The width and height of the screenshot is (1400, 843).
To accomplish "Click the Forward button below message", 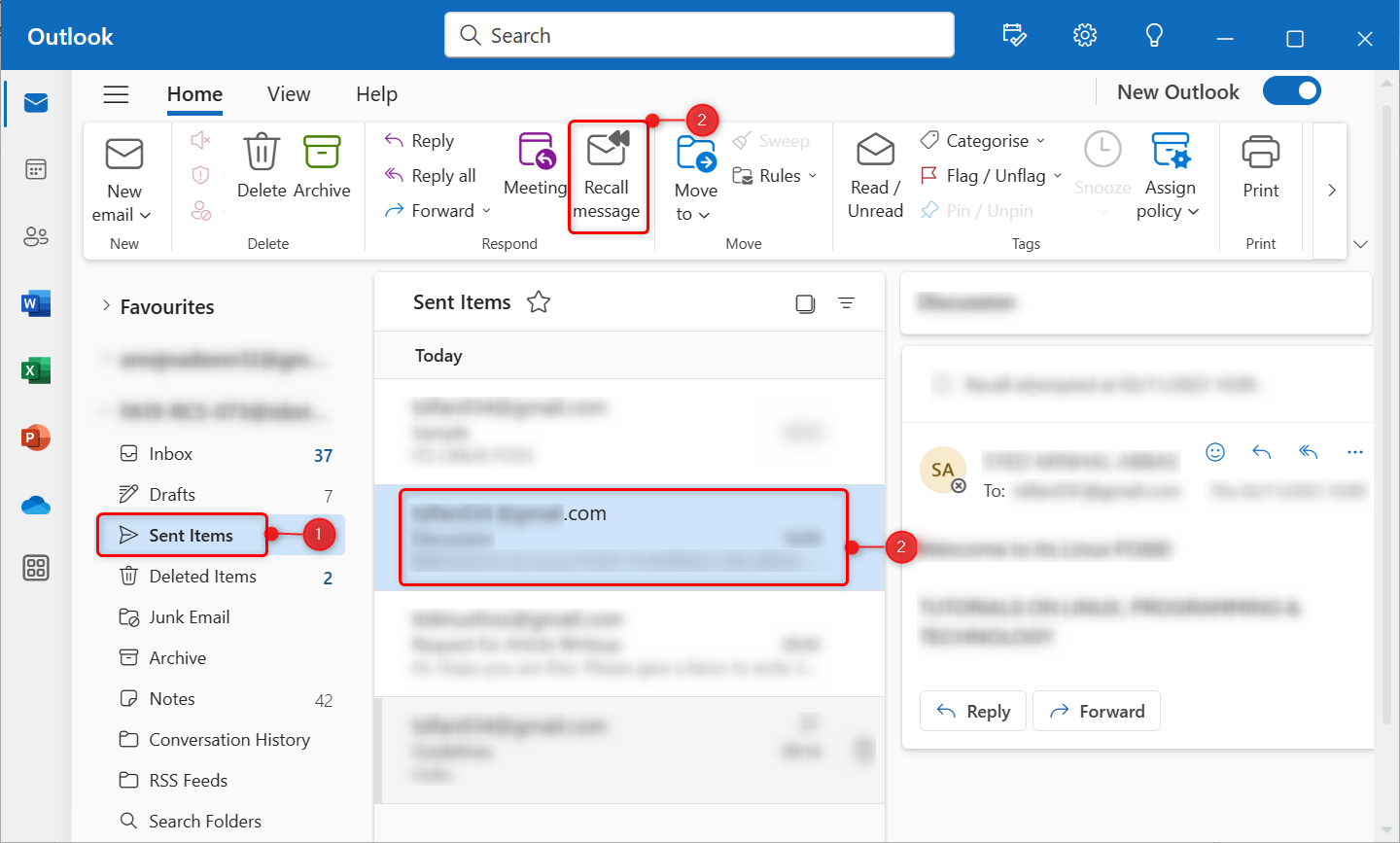I will click(1097, 711).
